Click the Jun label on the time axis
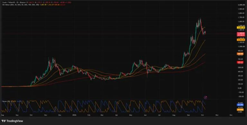This screenshot has width=247, height=125. coord(145,115)
